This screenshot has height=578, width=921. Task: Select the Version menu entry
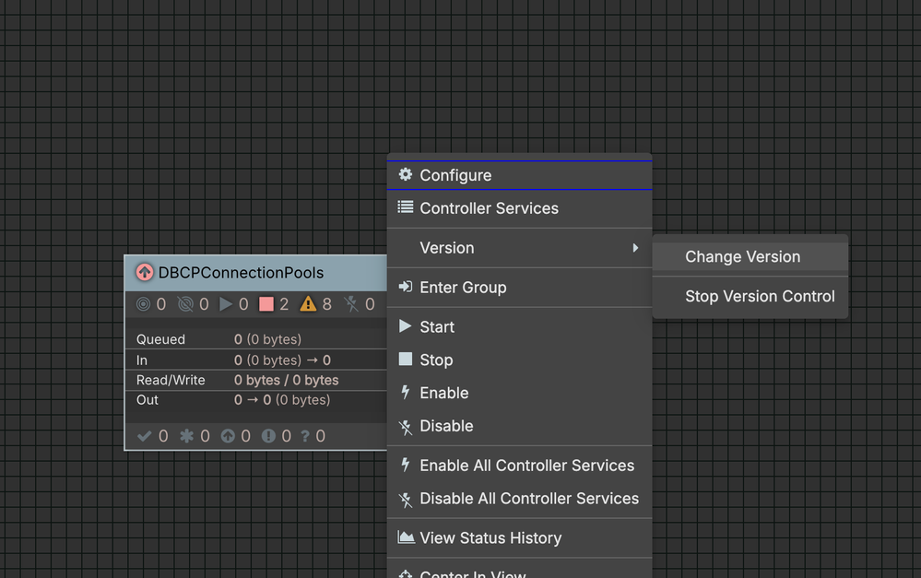pos(519,248)
